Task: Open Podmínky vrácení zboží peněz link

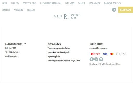Action: tap(58, 52)
